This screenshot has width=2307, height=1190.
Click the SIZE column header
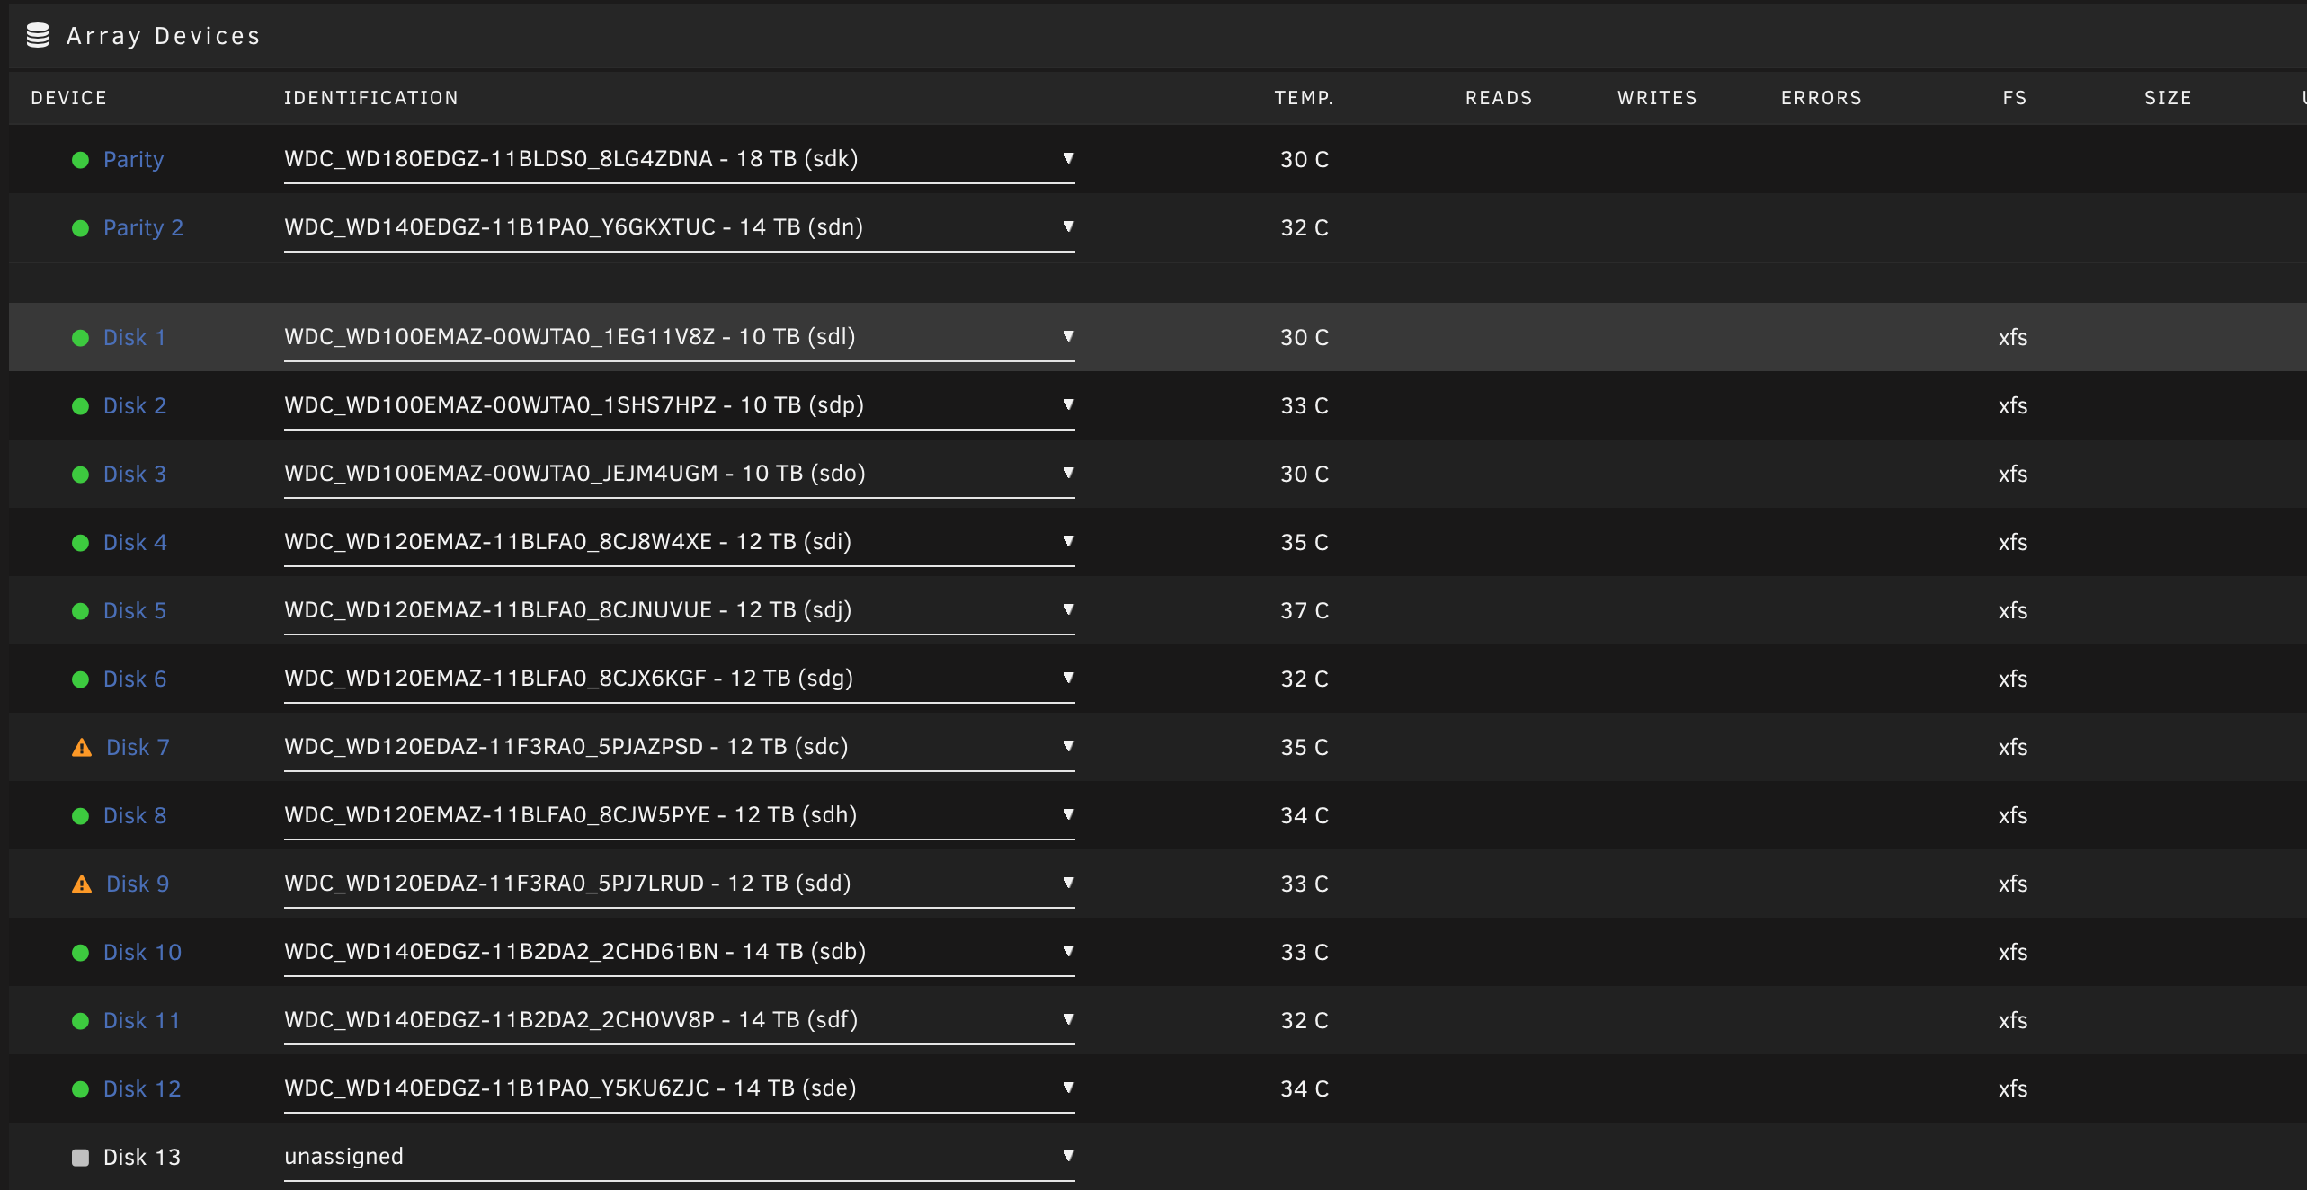click(x=2168, y=98)
